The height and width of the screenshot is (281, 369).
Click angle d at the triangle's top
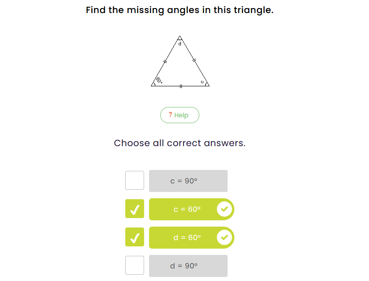pos(180,43)
